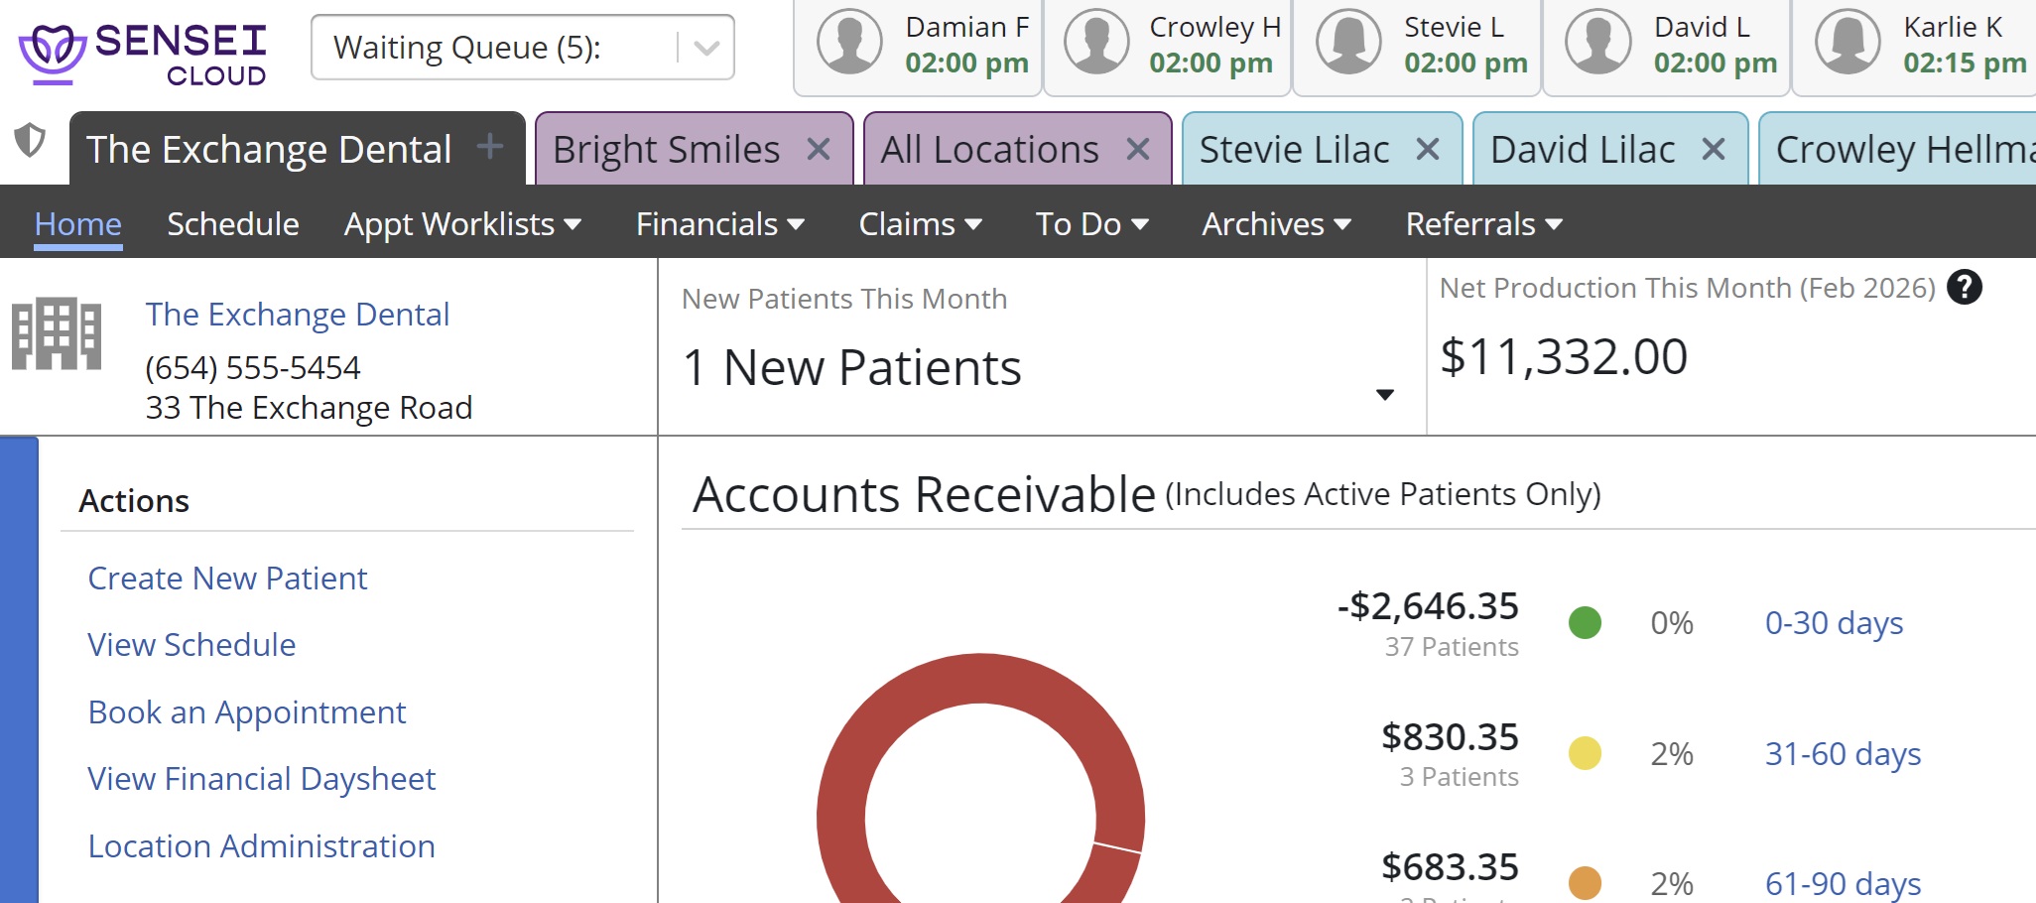Screen dimensions: 2036x903
Task: Open help for Net Production This Month
Action: [1964, 288]
